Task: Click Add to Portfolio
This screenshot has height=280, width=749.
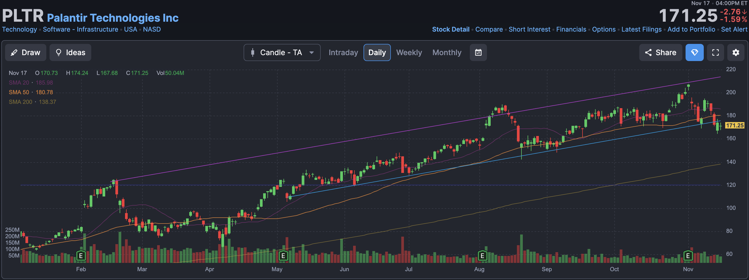Action: (x=691, y=29)
